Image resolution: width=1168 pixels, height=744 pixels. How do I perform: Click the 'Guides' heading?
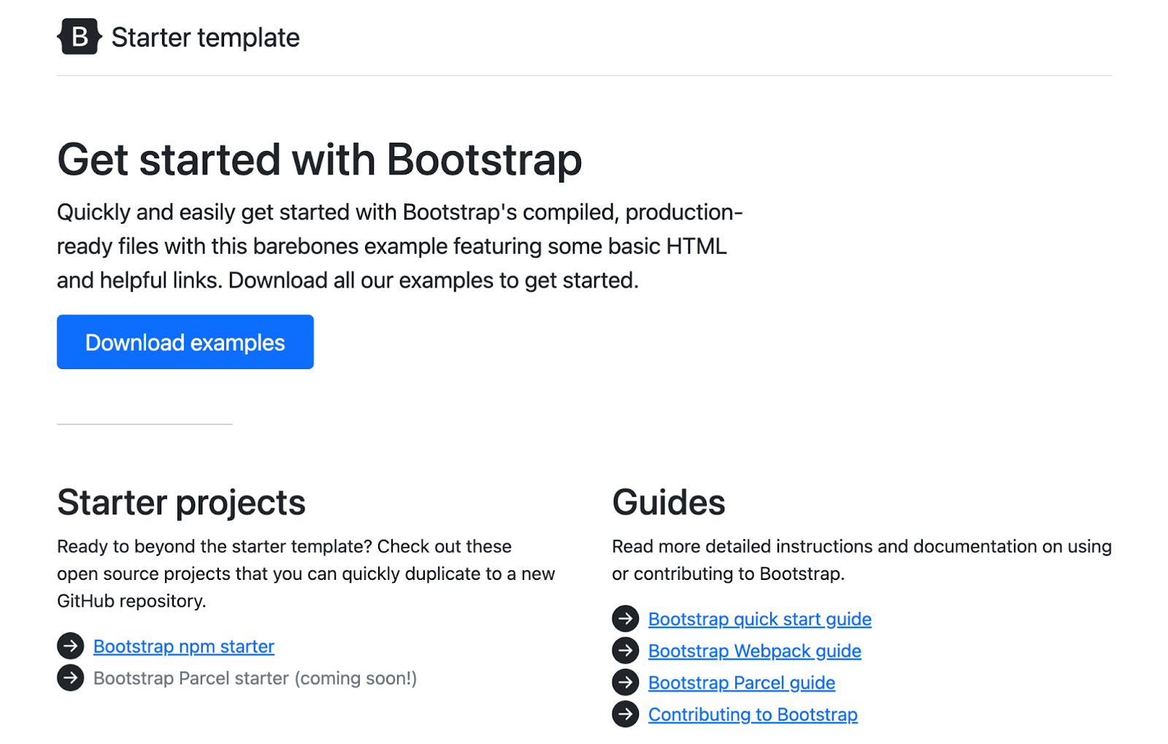pos(669,503)
